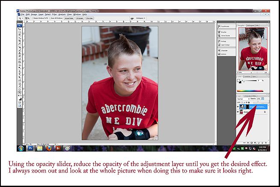Image resolution: width=280 pixels, height=187 pixels.
Task: Open the layer blending mode dropdown (Normal)
Action: pos(243,99)
